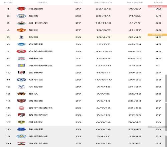Select the Newcastle United crest
This screenshot has width=167, height=147.
tap(21, 23)
